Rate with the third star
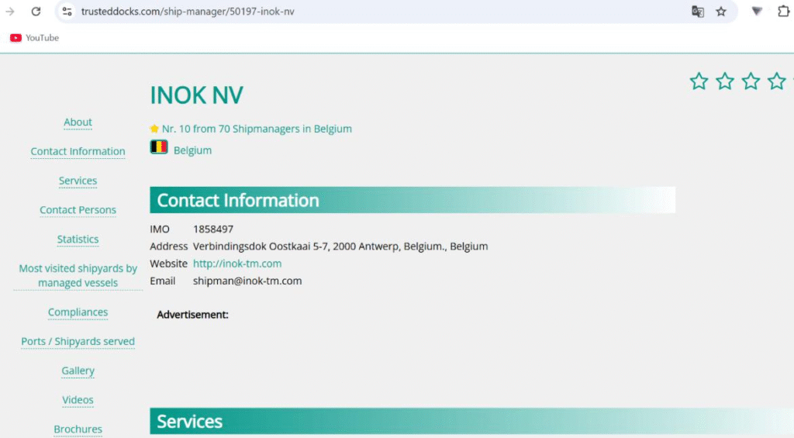The image size is (794, 438). (751, 81)
